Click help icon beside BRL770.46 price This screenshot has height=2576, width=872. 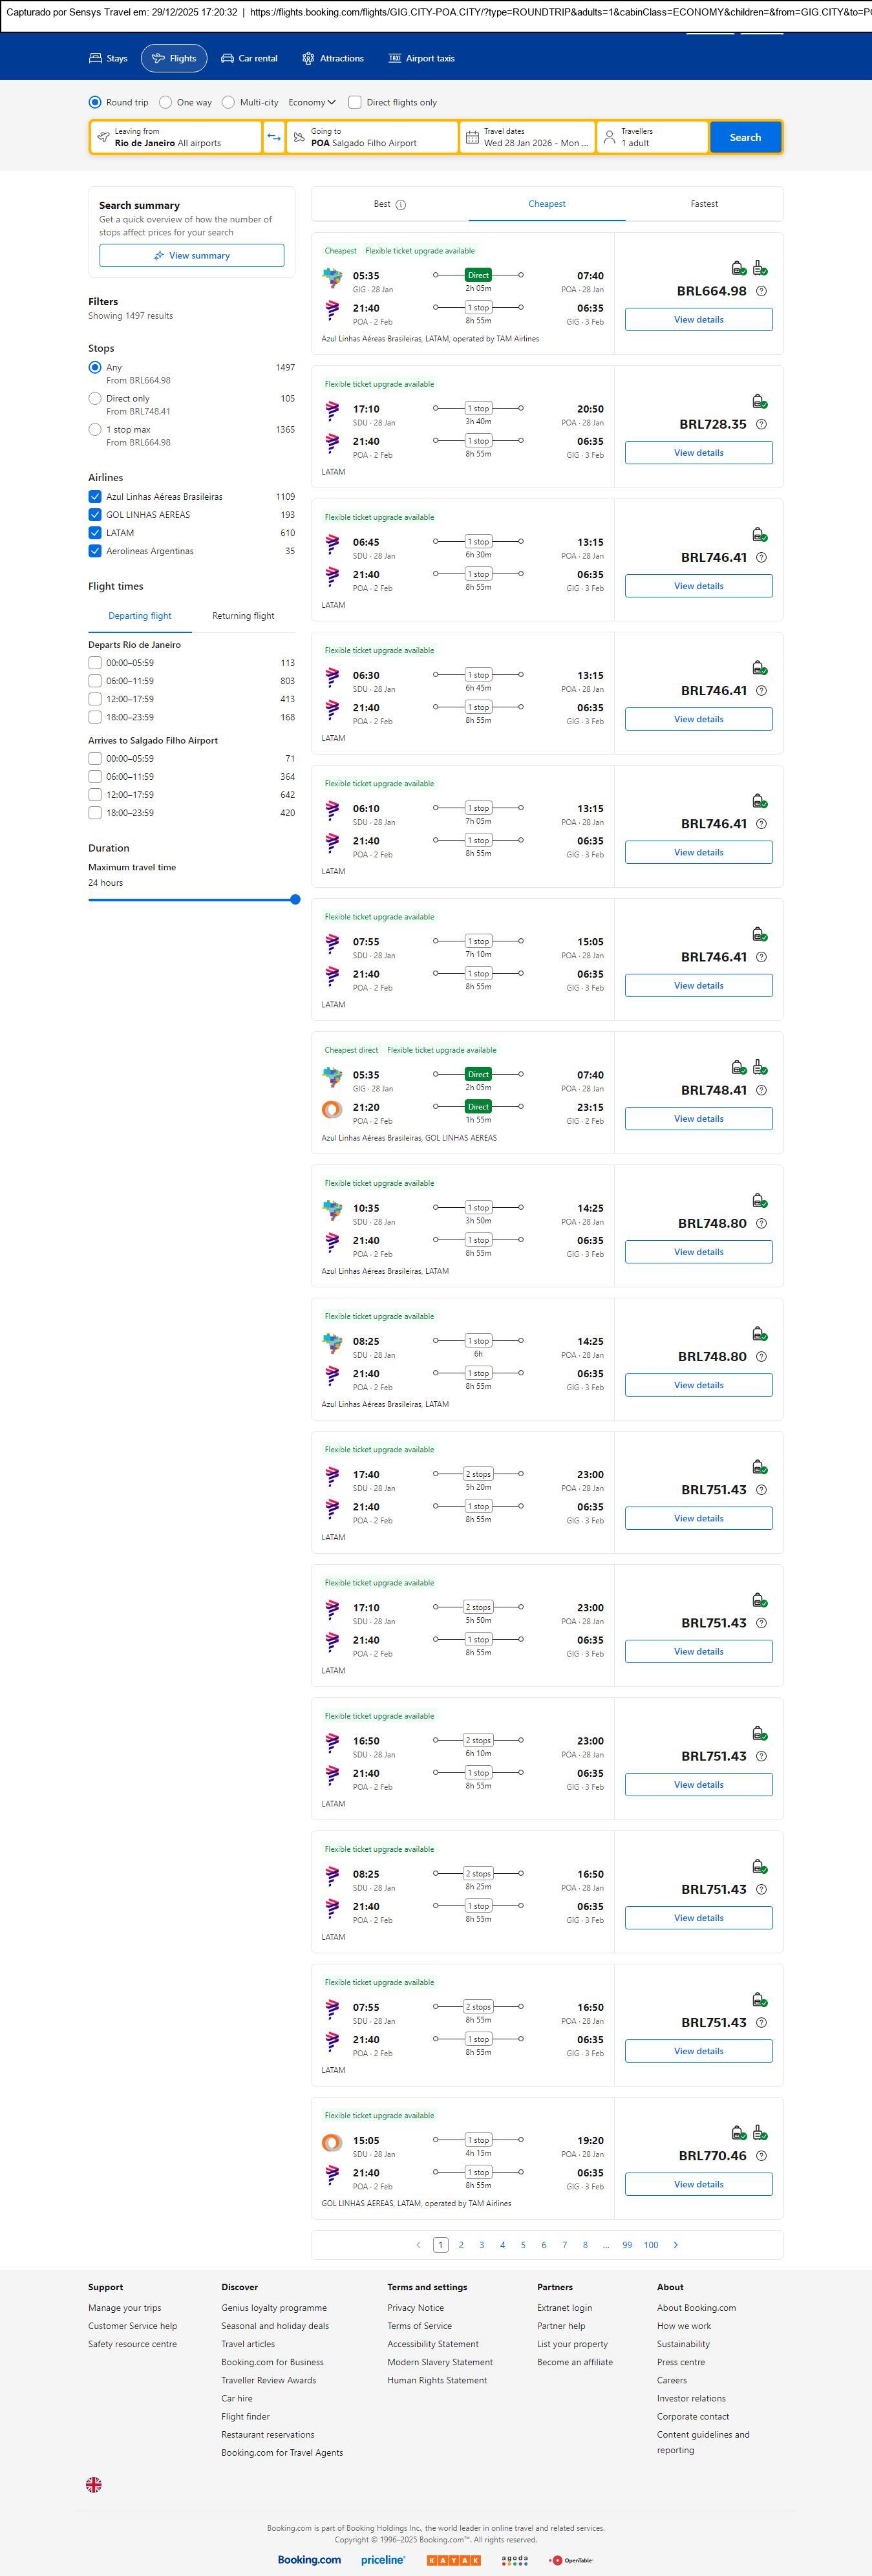[x=761, y=2156]
